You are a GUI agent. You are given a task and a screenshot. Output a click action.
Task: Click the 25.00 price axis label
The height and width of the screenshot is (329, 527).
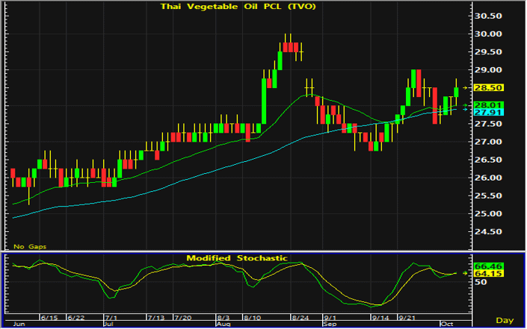tap(488, 213)
